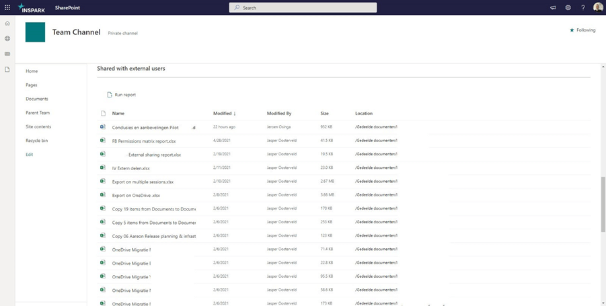Click Excel icon for Copy 06 Aareon file

pyautogui.click(x=103, y=235)
